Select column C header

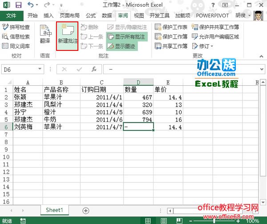pyautogui.click(x=102, y=83)
